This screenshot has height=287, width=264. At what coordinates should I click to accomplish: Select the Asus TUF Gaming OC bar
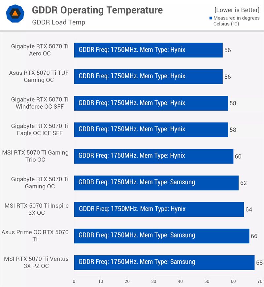148,77
